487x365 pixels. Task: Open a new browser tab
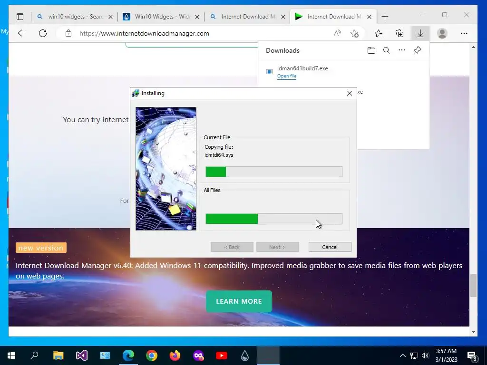[385, 17]
